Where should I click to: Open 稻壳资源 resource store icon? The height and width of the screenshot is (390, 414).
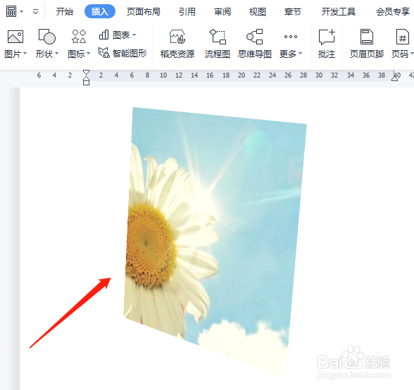tap(177, 37)
